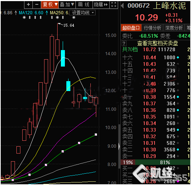Toggle fullscreen chart icon
The width and height of the screenshot is (191, 185).
pyautogui.click(x=114, y=5)
